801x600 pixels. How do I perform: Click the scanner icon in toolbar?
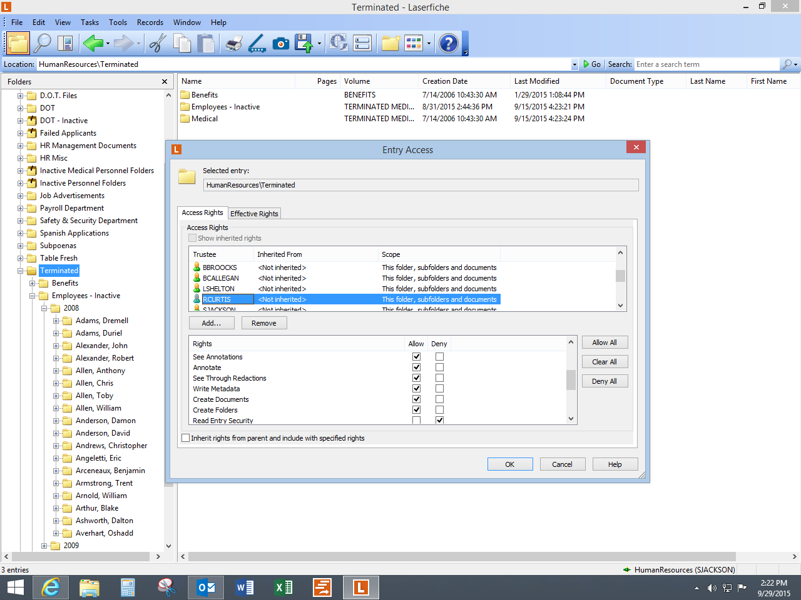pos(257,43)
